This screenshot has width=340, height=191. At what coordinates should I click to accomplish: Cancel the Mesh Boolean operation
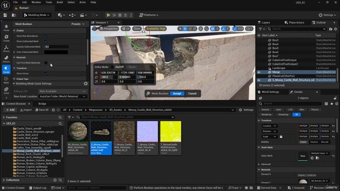point(192,93)
